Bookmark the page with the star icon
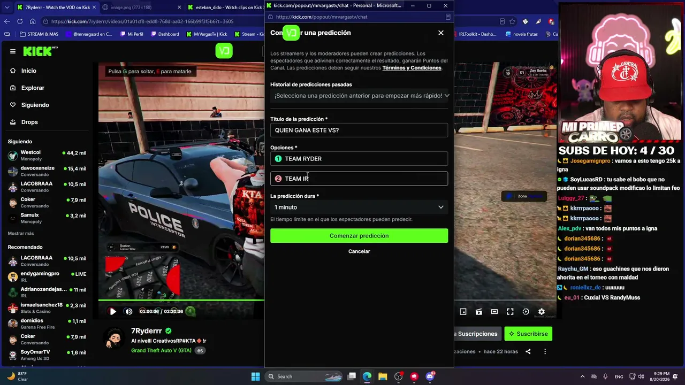 click(x=512, y=21)
